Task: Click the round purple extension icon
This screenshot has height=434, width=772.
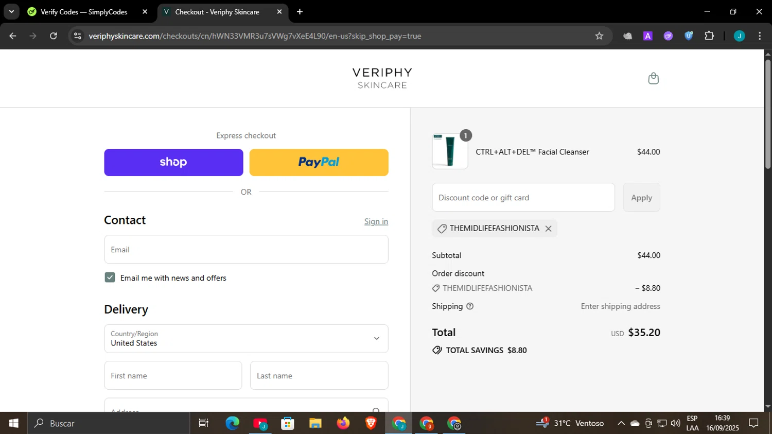Action: coord(668,36)
